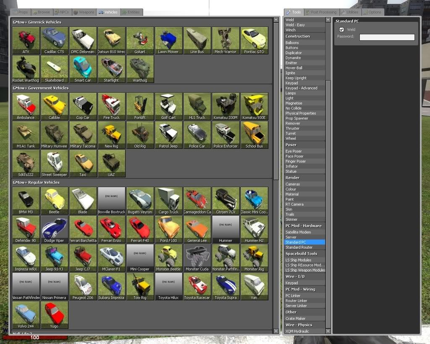Select the Thruster tool

(x=293, y=129)
